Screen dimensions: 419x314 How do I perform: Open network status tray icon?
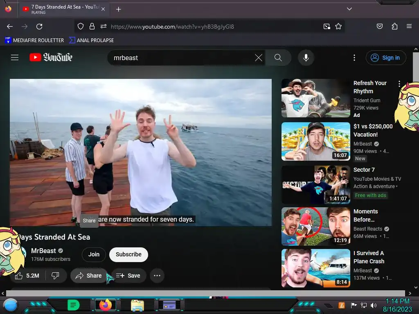point(363,305)
